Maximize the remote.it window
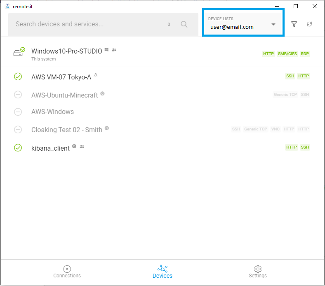Screen dimensions: 325x286 pos(296,7)
